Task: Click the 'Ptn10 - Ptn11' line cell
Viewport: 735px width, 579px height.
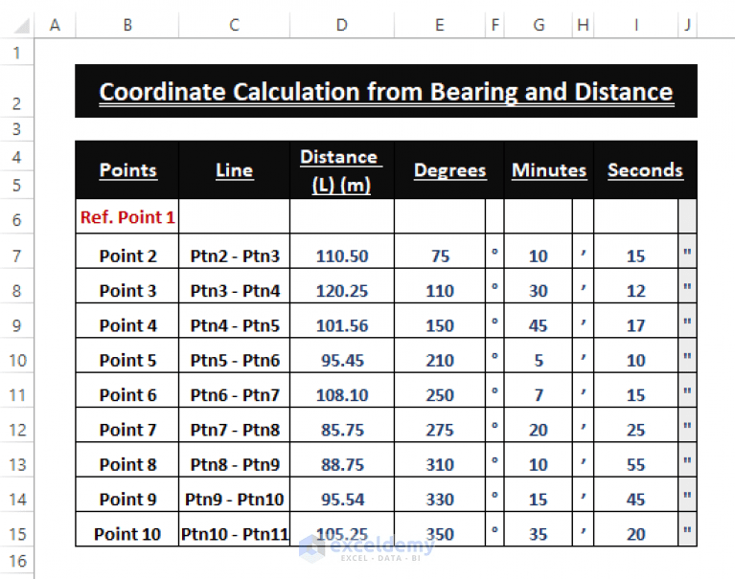Action: click(234, 529)
